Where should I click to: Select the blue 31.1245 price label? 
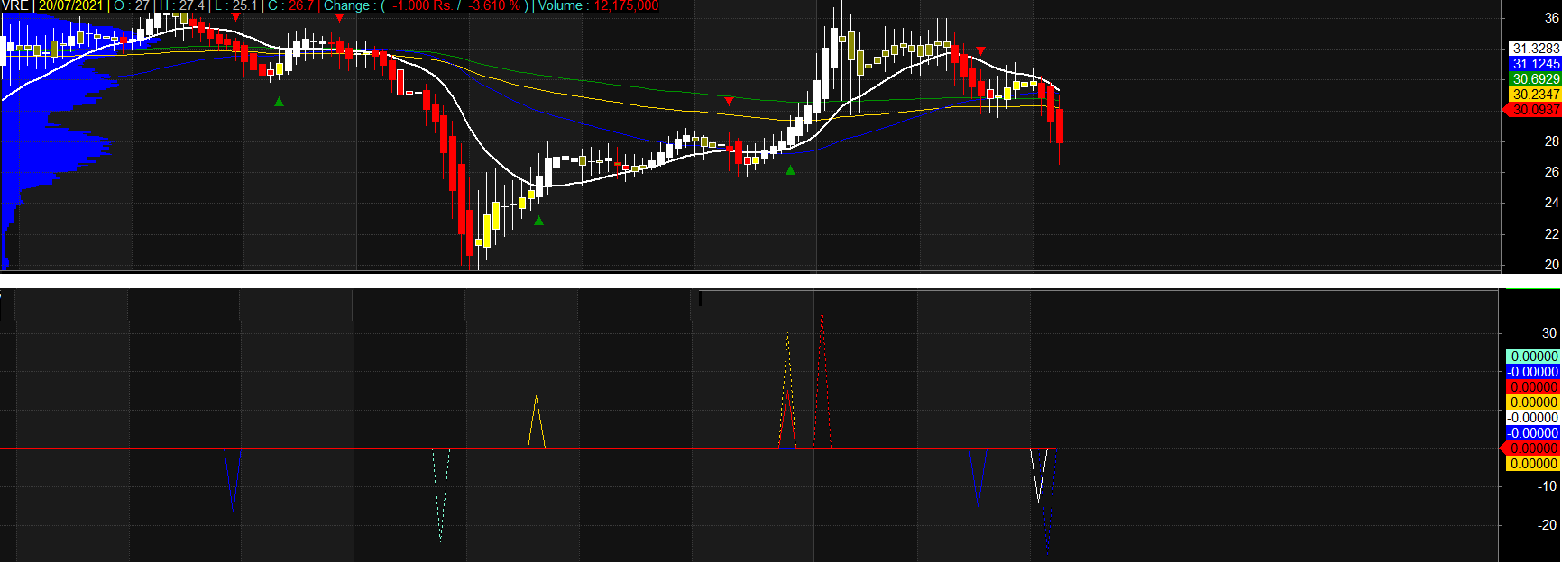point(1535,64)
